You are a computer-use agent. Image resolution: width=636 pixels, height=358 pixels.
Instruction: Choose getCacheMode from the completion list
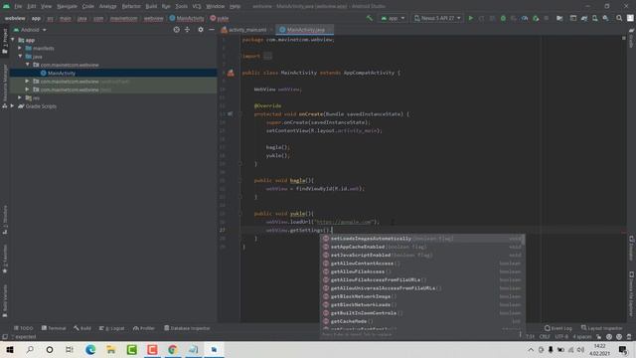tap(422, 321)
